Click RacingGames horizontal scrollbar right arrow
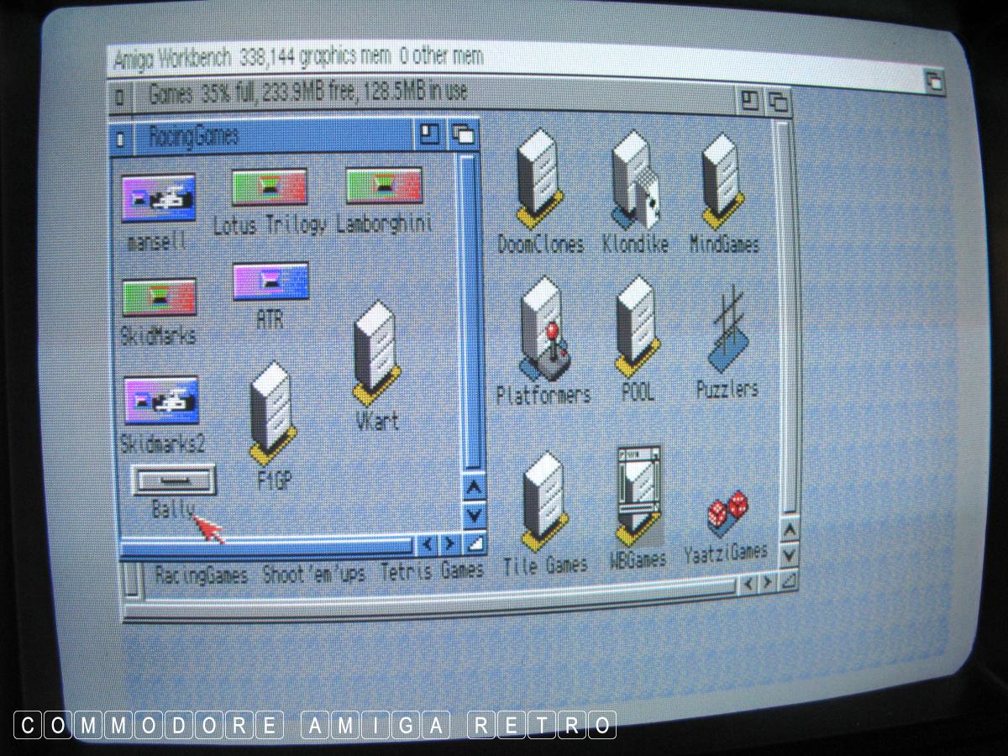 coord(450,545)
